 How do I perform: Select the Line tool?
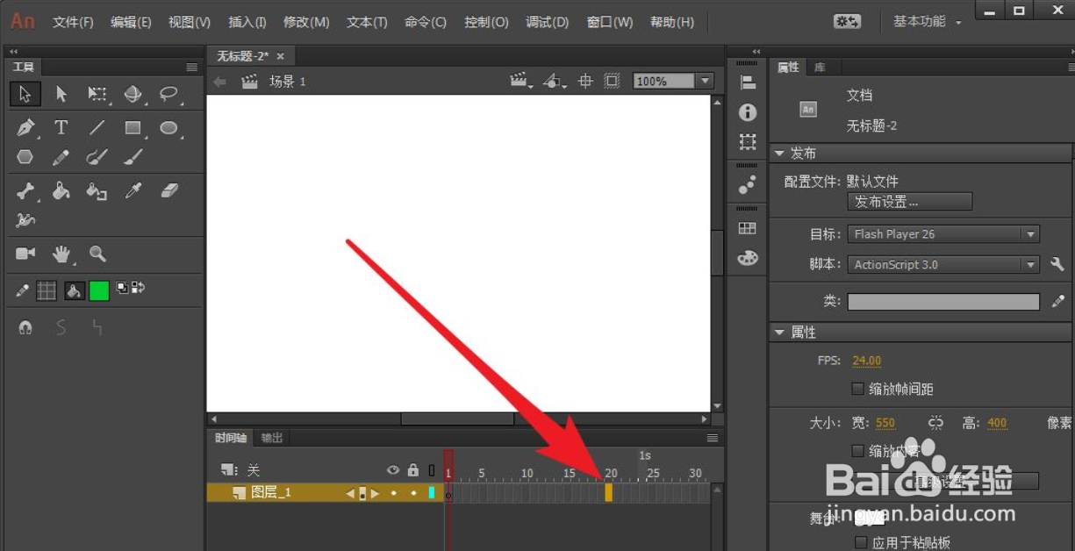click(97, 128)
